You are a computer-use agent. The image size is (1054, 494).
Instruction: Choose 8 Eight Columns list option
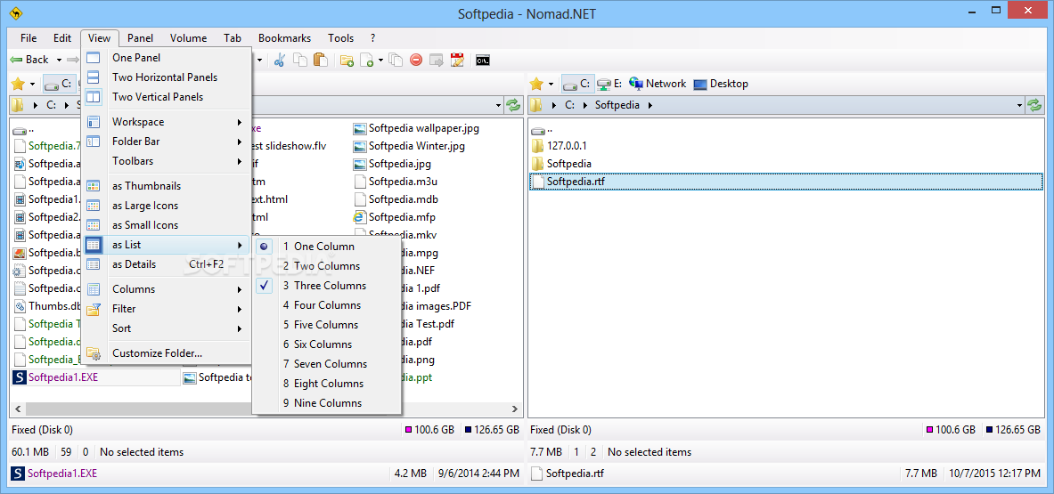point(327,384)
